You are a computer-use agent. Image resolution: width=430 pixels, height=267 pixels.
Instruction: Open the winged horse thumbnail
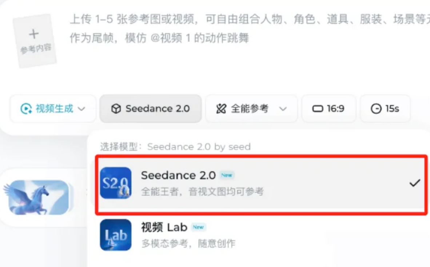[x=36, y=198]
